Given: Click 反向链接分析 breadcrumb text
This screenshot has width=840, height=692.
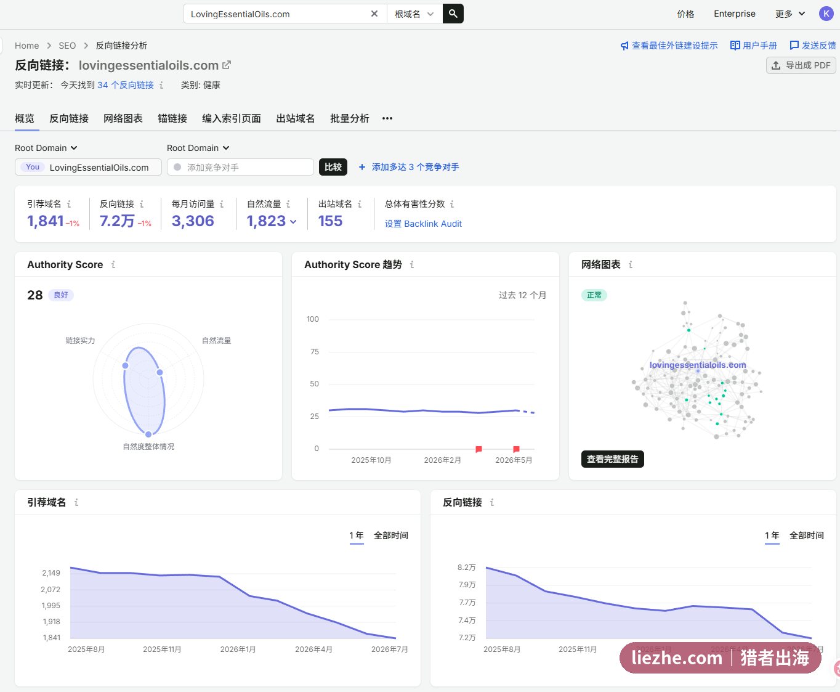Looking at the screenshot, I should pyautogui.click(x=121, y=46).
